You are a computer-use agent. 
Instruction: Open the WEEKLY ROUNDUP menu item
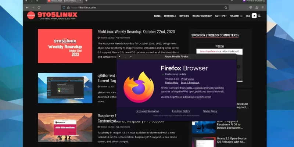click(202, 16)
